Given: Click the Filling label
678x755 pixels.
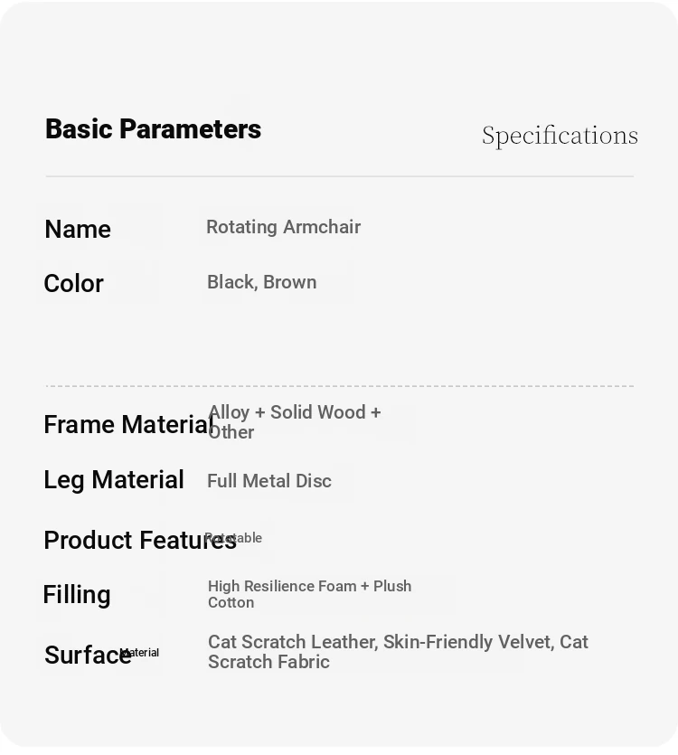Looking at the screenshot, I should tap(77, 595).
